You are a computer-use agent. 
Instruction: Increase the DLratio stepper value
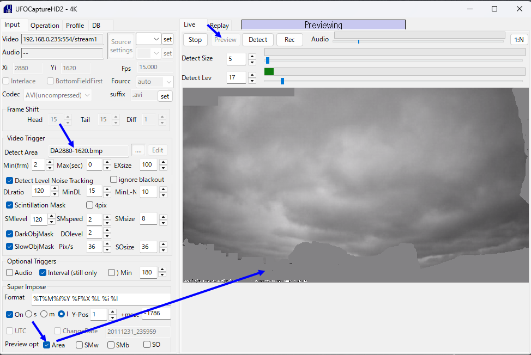coord(55,188)
